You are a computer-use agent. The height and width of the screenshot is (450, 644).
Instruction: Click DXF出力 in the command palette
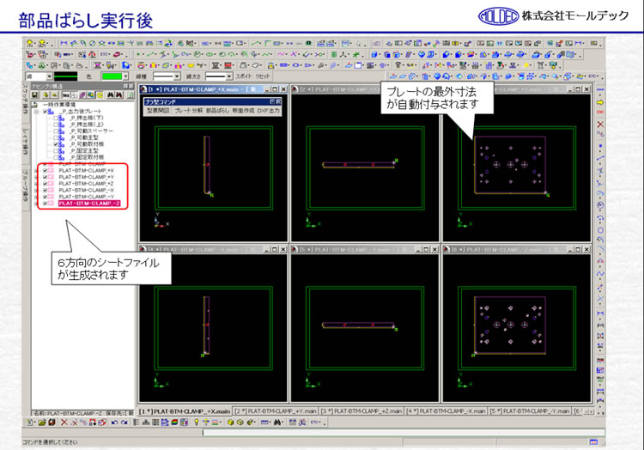click(x=269, y=111)
